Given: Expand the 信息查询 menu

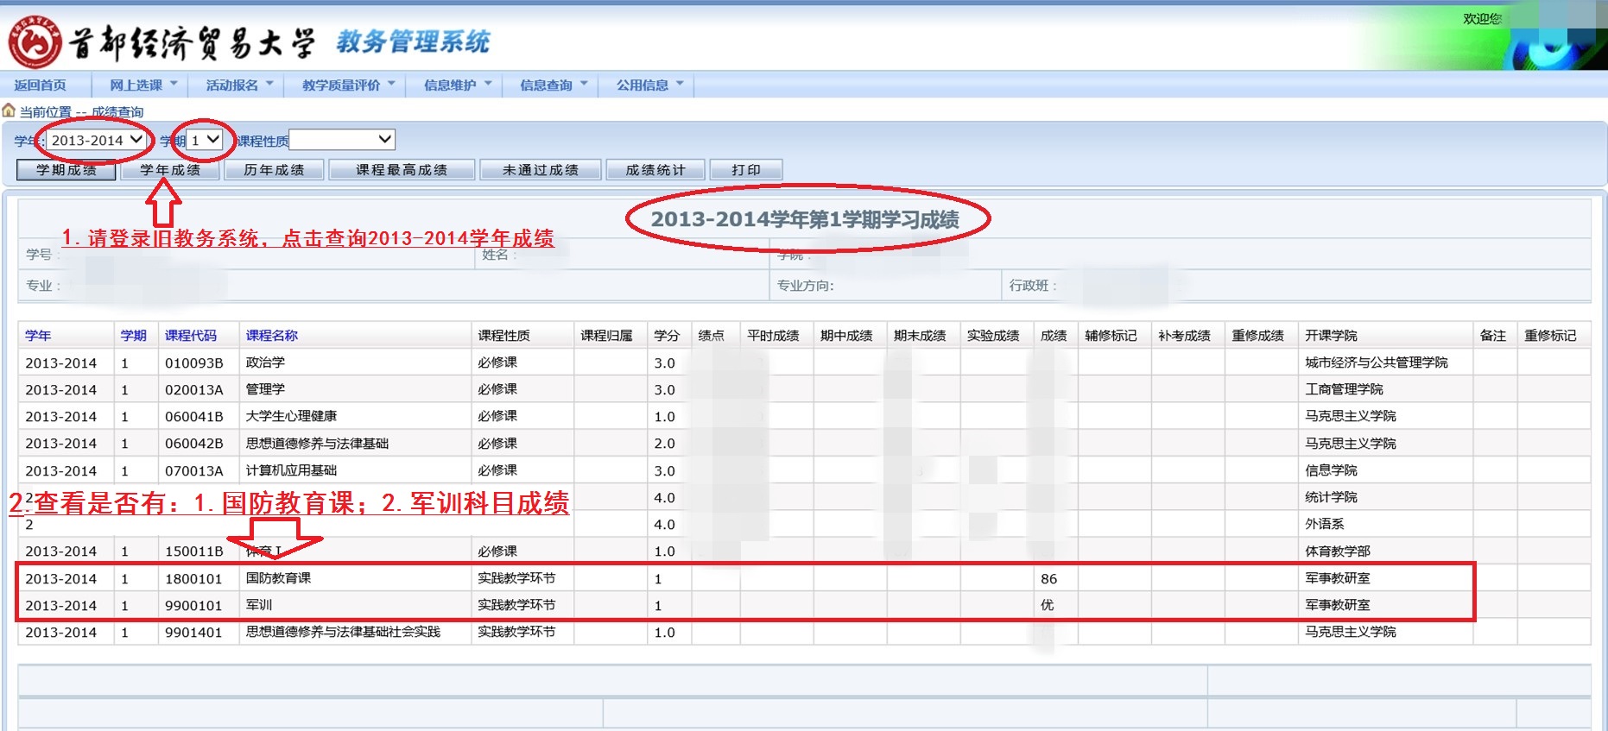Looking at the screenshot, I should [x=553, y=85].
